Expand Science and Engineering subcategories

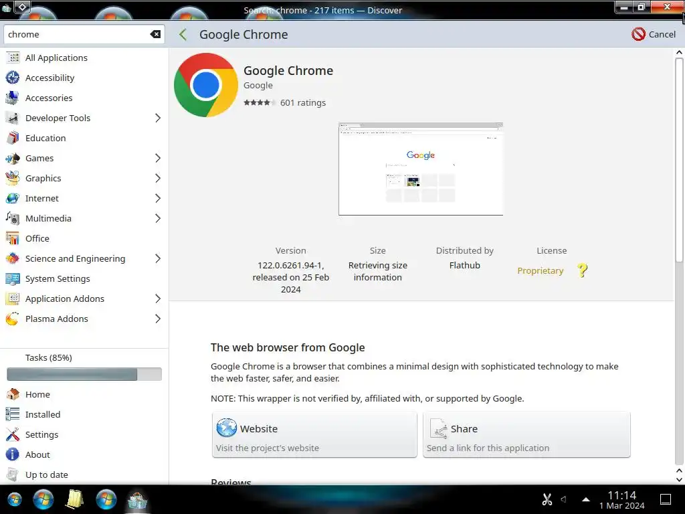pyautogui.click(x=158, y=259)
